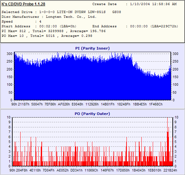Click the PI Max= 312 statistics line
Screen dimensions: 185x175
[54, 31]
